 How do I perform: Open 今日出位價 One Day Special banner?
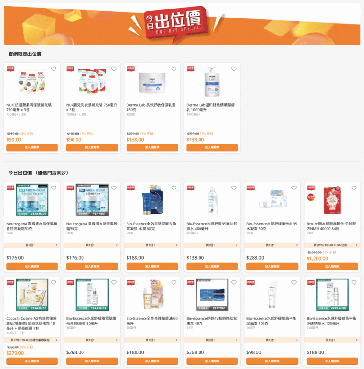point(182,24)
